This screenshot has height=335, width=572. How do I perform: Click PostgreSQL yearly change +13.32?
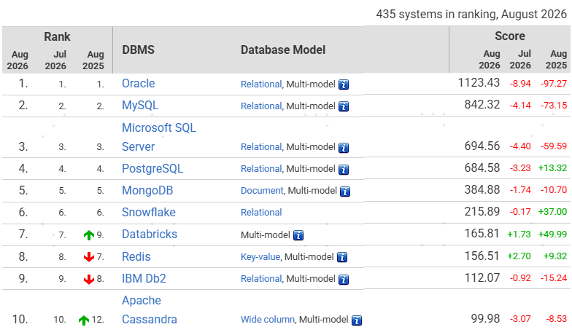[x=552, y=167]
